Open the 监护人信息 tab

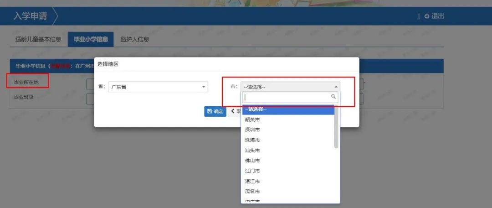[x=135, y=39]
